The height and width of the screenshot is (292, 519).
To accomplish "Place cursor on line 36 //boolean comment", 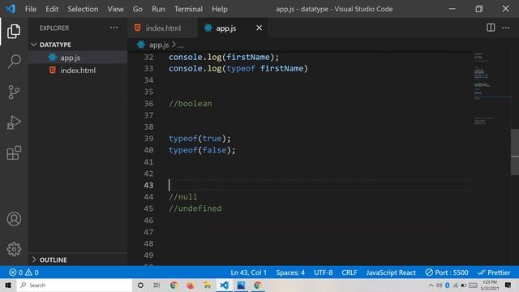I will pos(191,103).
